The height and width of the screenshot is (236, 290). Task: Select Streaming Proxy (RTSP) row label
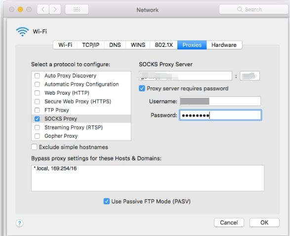pos(74,127)
